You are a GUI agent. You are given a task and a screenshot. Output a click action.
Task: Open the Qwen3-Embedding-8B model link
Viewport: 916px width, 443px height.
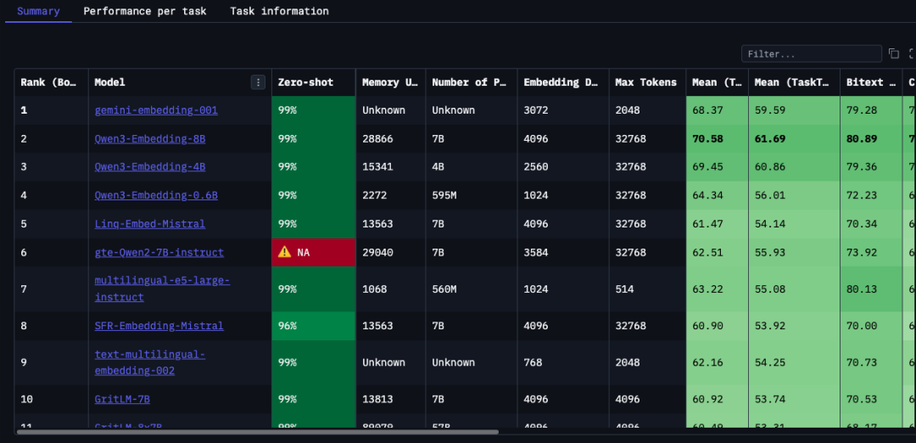(150, 138)
